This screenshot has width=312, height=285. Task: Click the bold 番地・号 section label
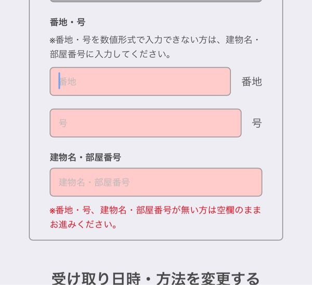[68, 22]
